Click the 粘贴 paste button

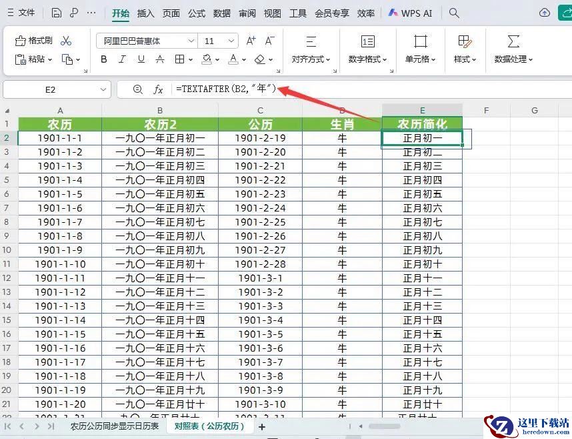tap(29, 59)
